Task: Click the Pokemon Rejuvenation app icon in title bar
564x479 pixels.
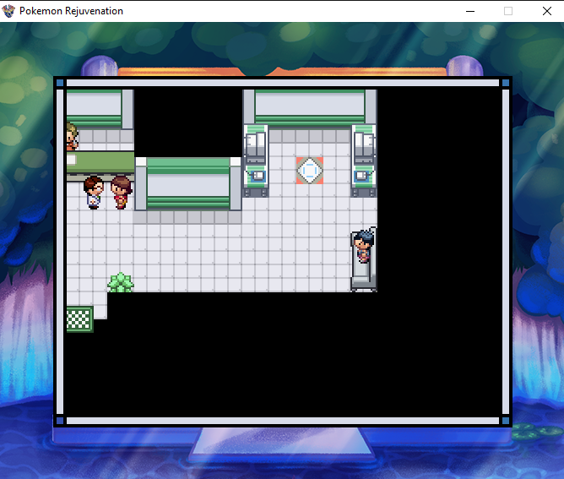Action: click(x=9, y=11)
